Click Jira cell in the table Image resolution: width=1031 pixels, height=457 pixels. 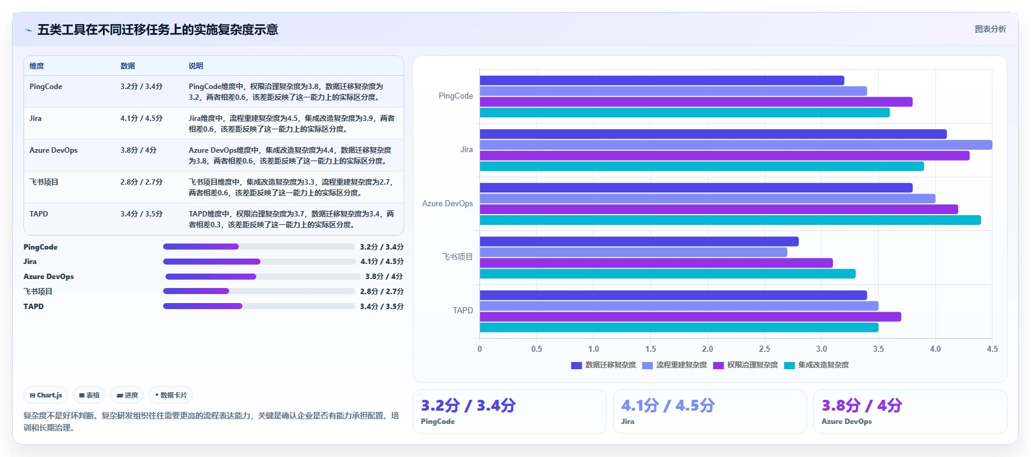coord(35,118)
